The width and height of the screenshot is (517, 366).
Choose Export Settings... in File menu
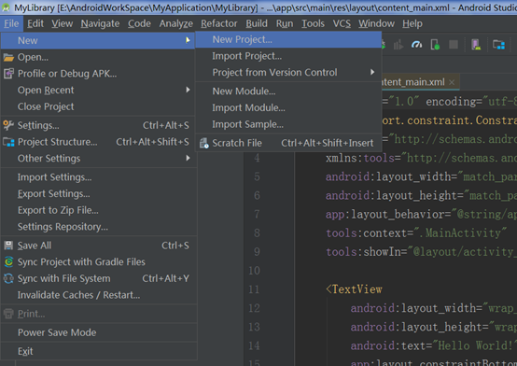click(x=98, y=193)
